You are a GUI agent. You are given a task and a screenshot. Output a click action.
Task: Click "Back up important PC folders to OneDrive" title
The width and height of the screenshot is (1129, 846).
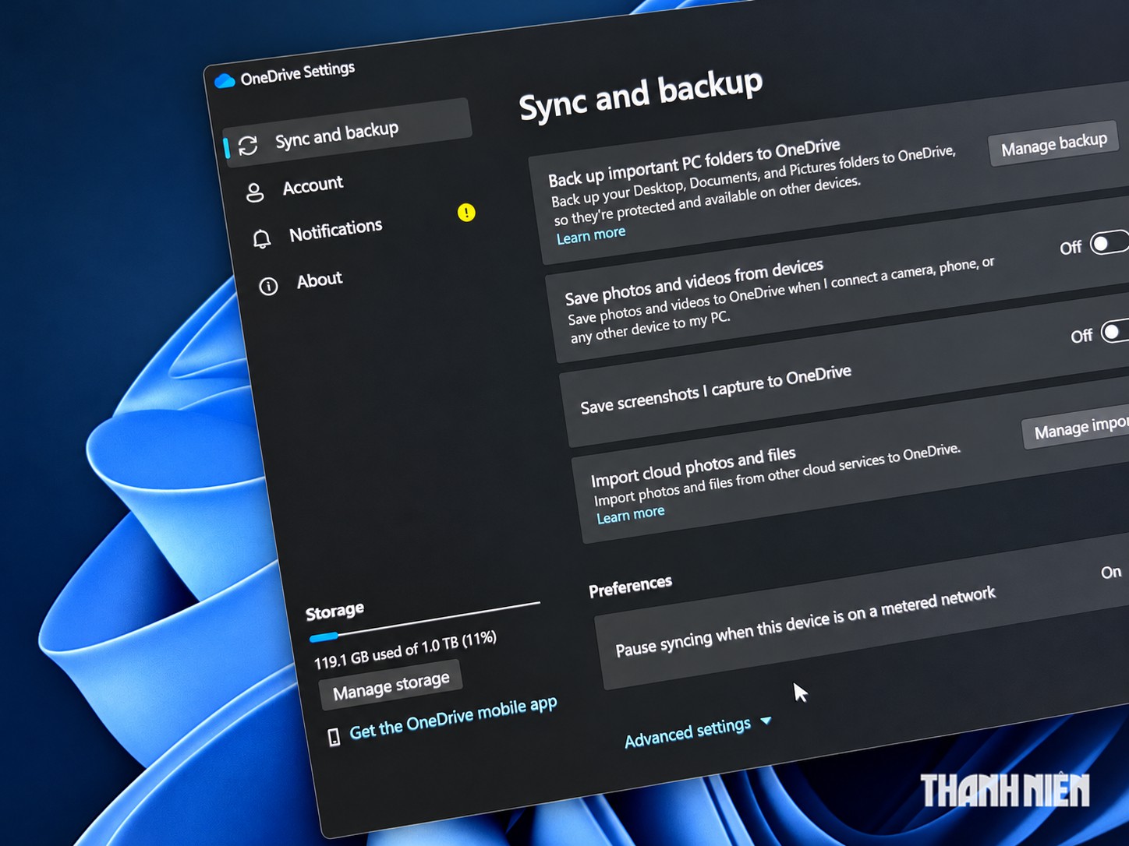[x=694, y=163]
